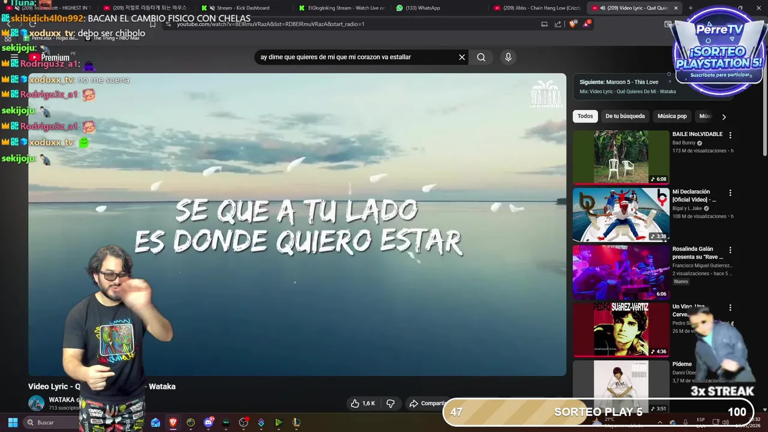Open the WATAKA channel name link

click(62, 400)
